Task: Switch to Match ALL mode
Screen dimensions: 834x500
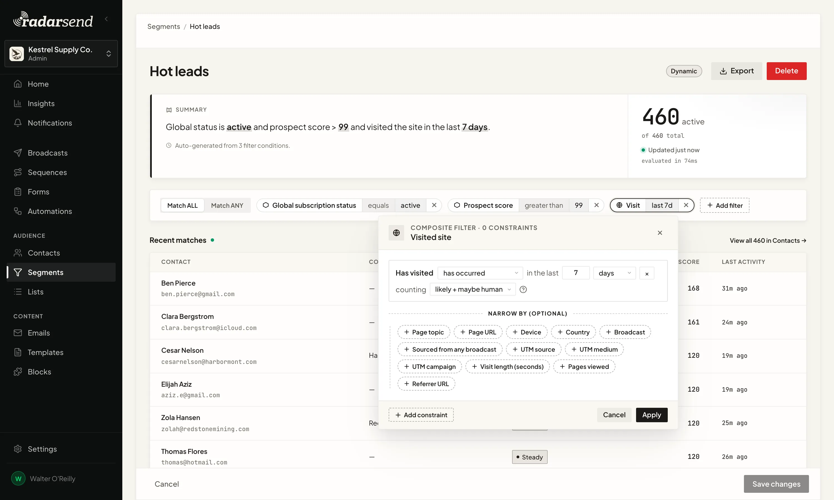Action: click(182, 205)
